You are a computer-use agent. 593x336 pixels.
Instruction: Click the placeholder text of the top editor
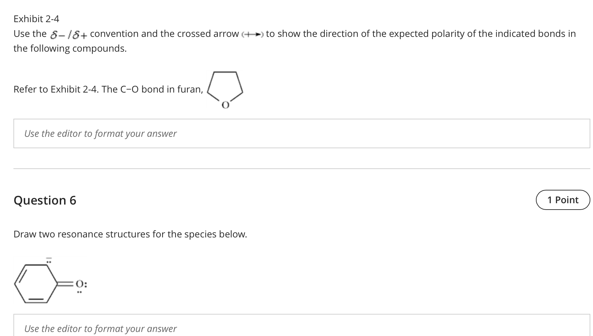[x=100, y=133]
